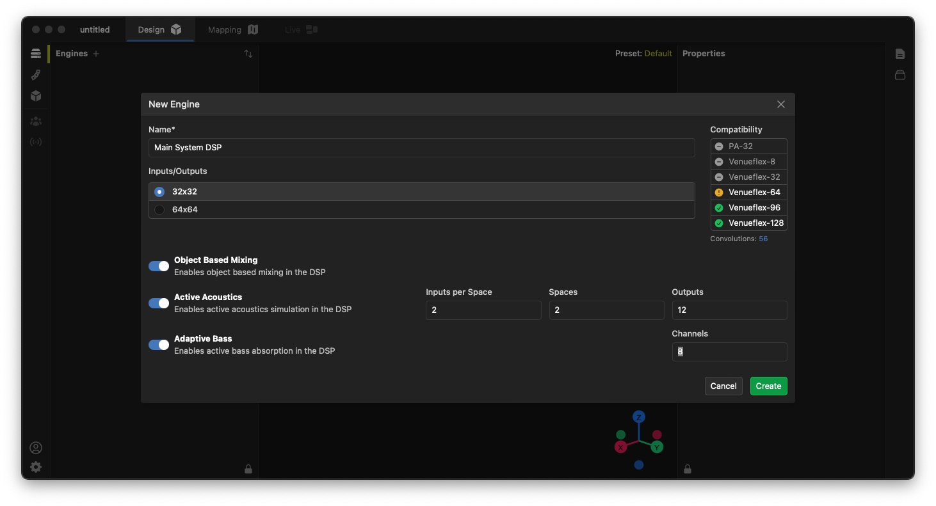The width and height of the screenshot is (936, 506).
Task: Add a new engine with plus icon
Action: 96,54
